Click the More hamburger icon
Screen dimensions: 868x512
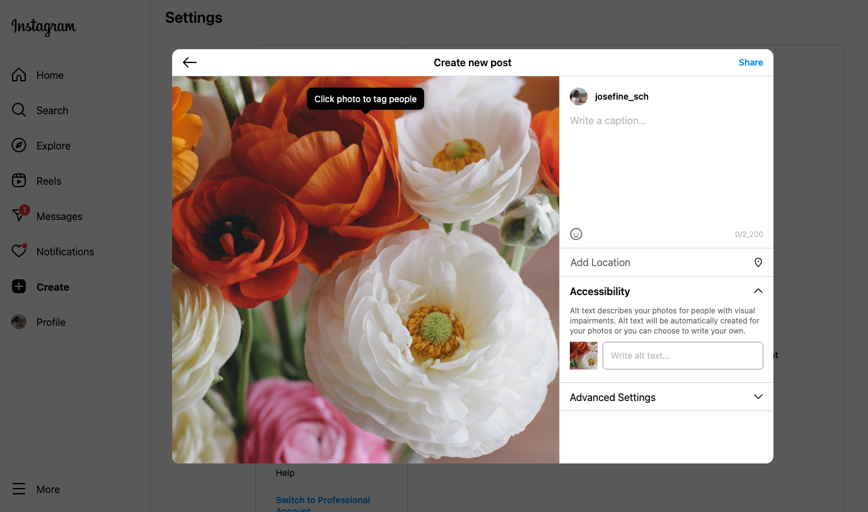point(19,489)
